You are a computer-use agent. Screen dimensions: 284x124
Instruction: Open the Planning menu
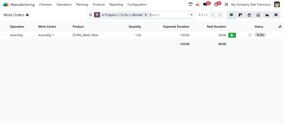[82, 4]
